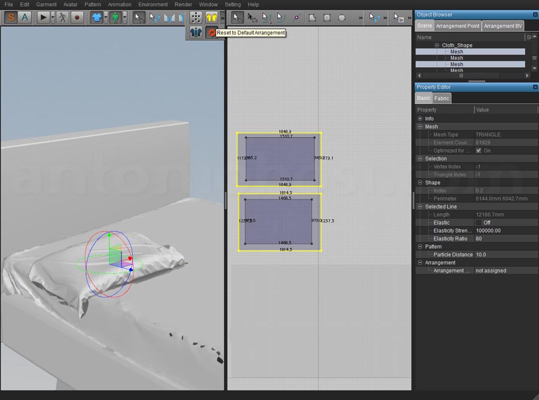This screenshot has height=400, width=539.
Task: Switch to Animation mode A button
Action: pos(25,17)
